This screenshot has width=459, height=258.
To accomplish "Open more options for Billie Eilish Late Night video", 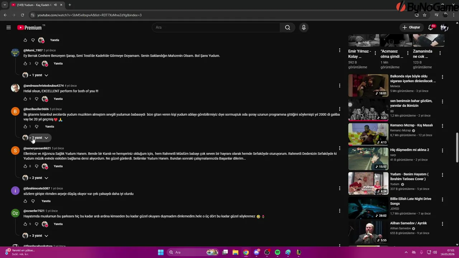I will pos(443,199).
